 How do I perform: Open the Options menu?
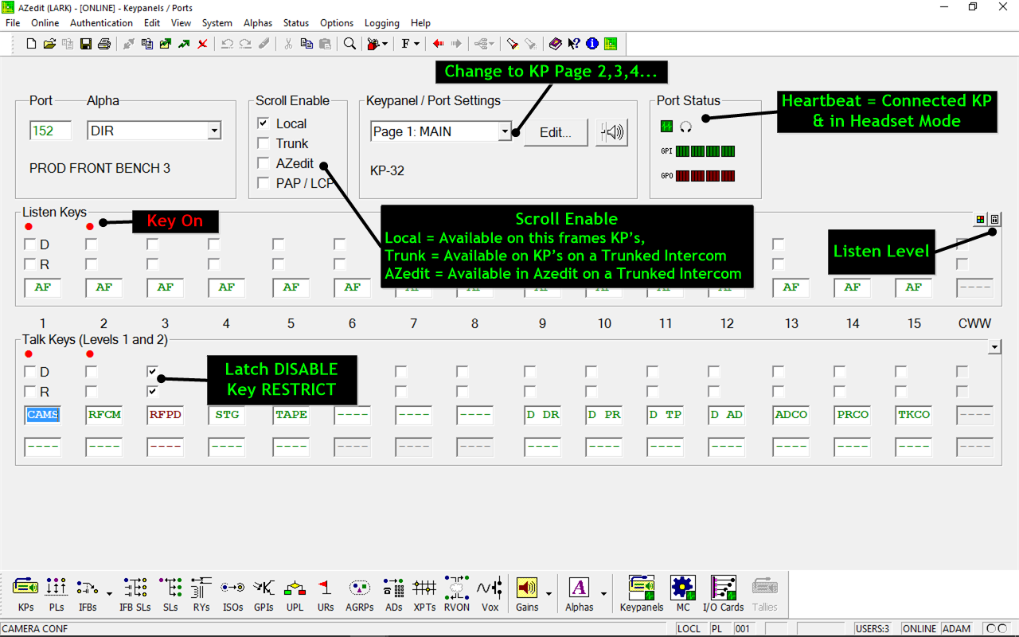coord(337,23)
